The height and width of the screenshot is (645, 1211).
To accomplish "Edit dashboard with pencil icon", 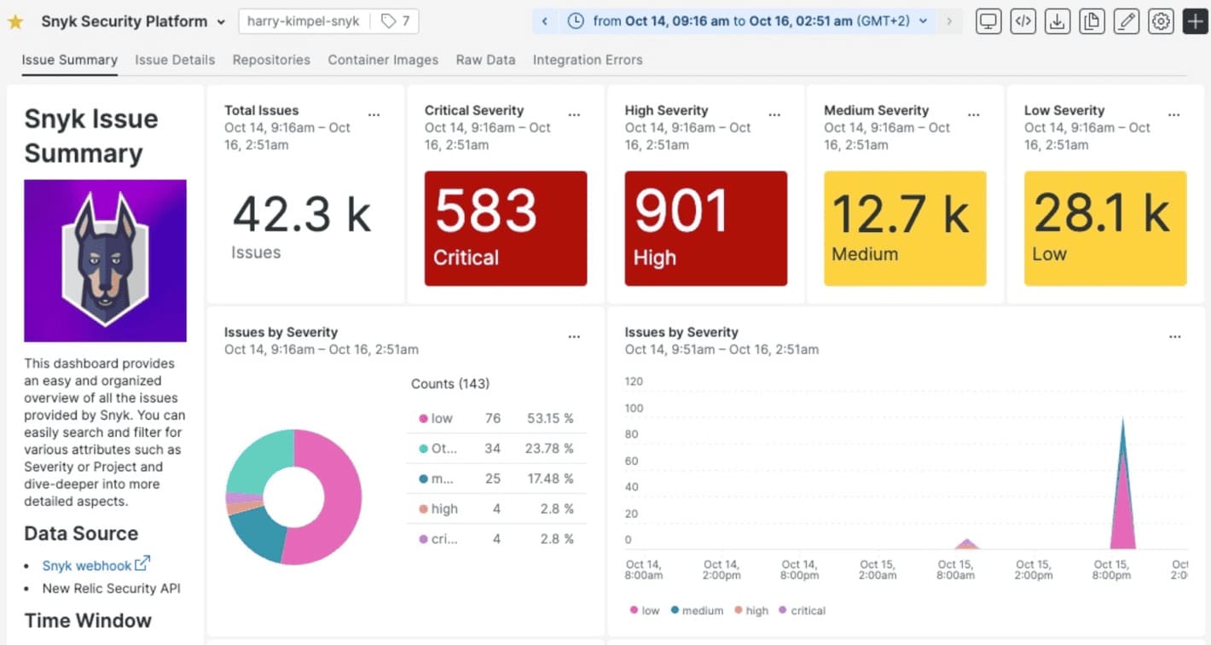I will click(x=1127, y=21).
